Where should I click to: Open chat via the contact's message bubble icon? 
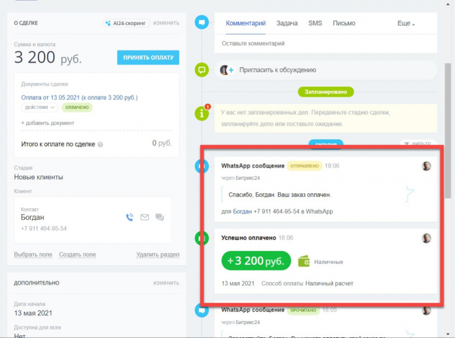click(159, 217)
